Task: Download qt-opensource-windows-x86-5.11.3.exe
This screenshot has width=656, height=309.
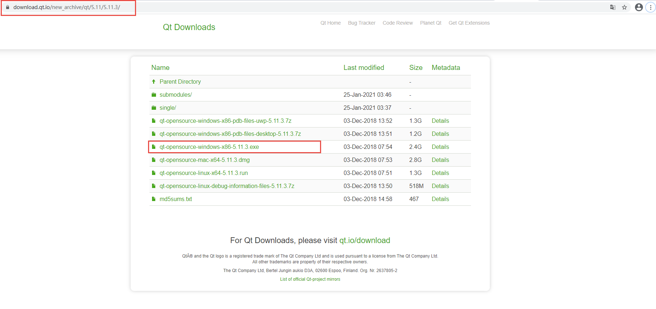Action: pyautogui.click(x=209, y=147)
